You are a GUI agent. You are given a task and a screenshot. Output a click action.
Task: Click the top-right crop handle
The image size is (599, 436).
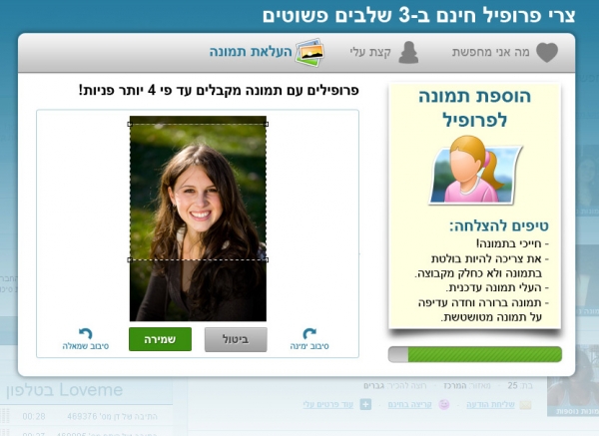(x=267, y=124)
